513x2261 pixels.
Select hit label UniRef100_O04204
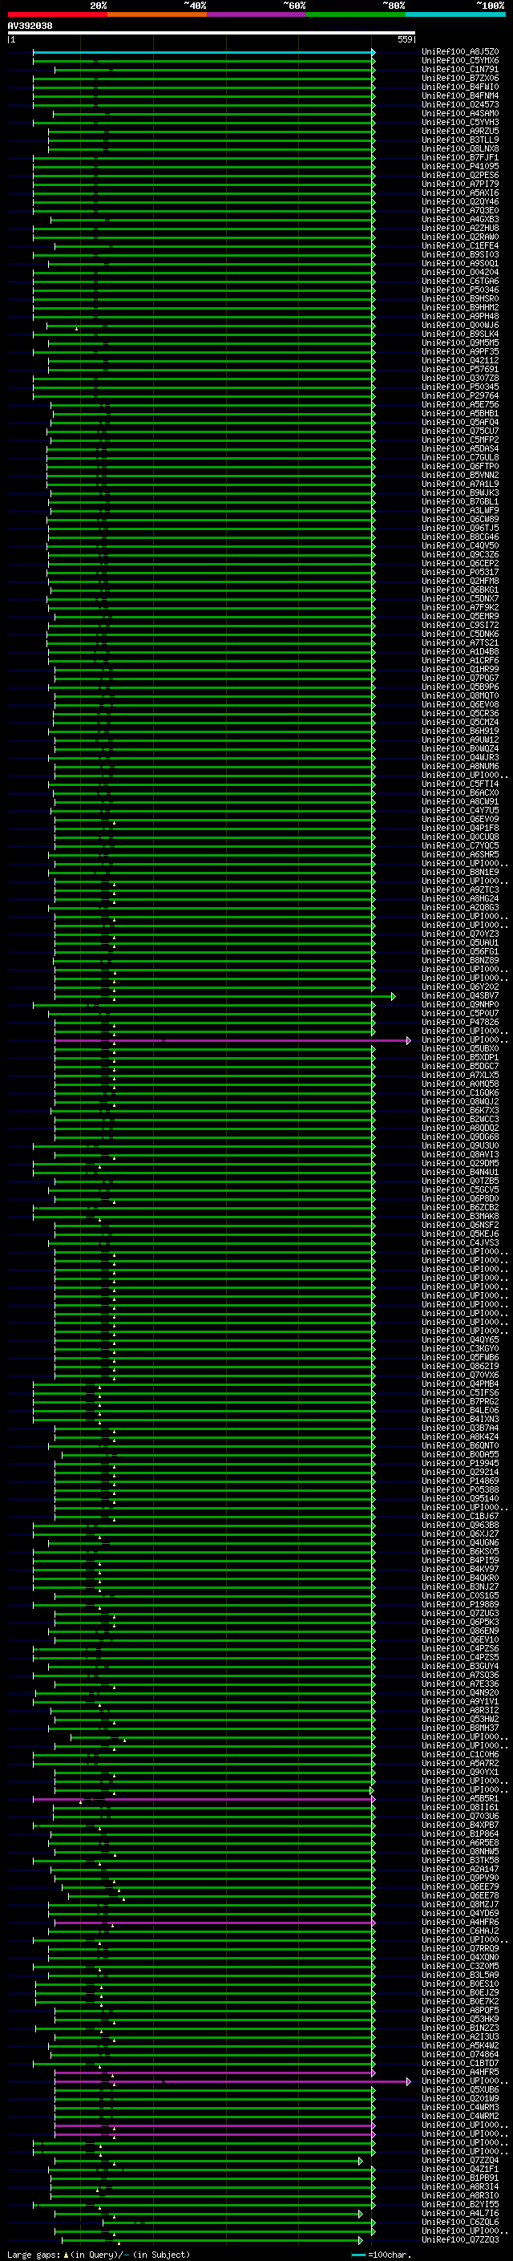point(460,272)
